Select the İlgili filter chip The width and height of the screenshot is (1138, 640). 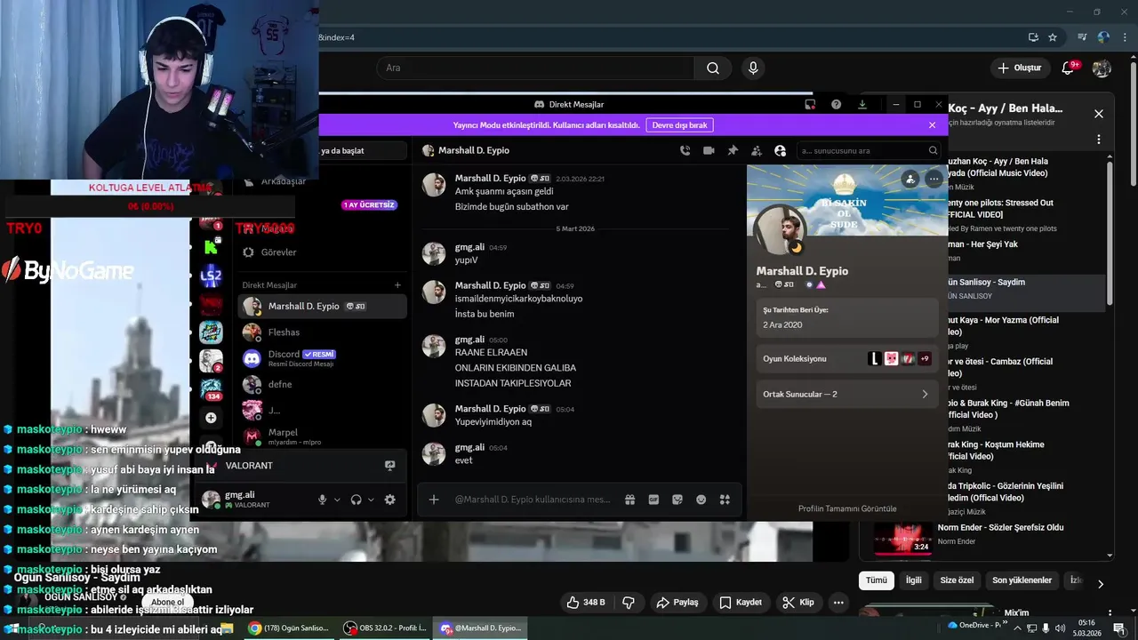click(x=913, y=580)
